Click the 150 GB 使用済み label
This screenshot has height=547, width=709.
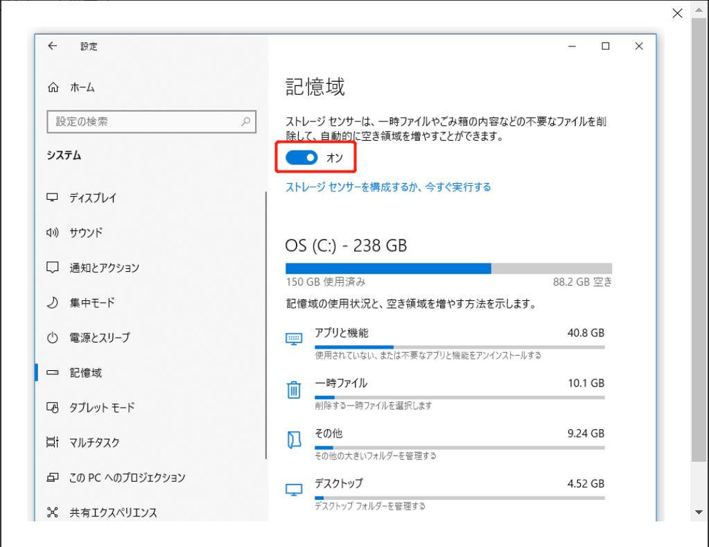pyautogui.click(x=326, y=282)
